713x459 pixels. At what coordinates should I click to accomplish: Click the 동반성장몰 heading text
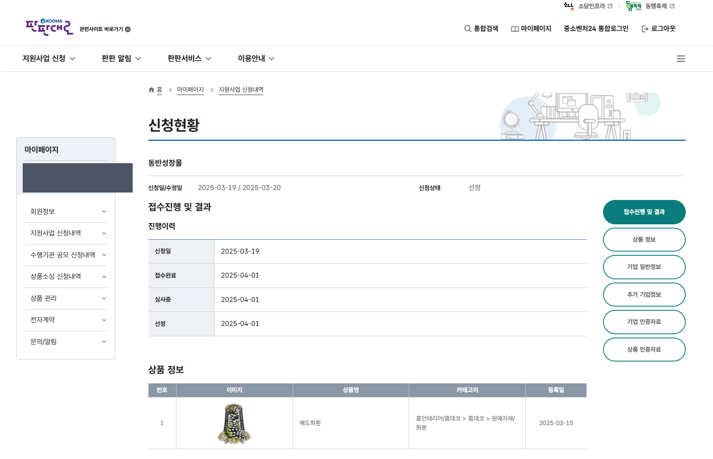tap(165, 163)
